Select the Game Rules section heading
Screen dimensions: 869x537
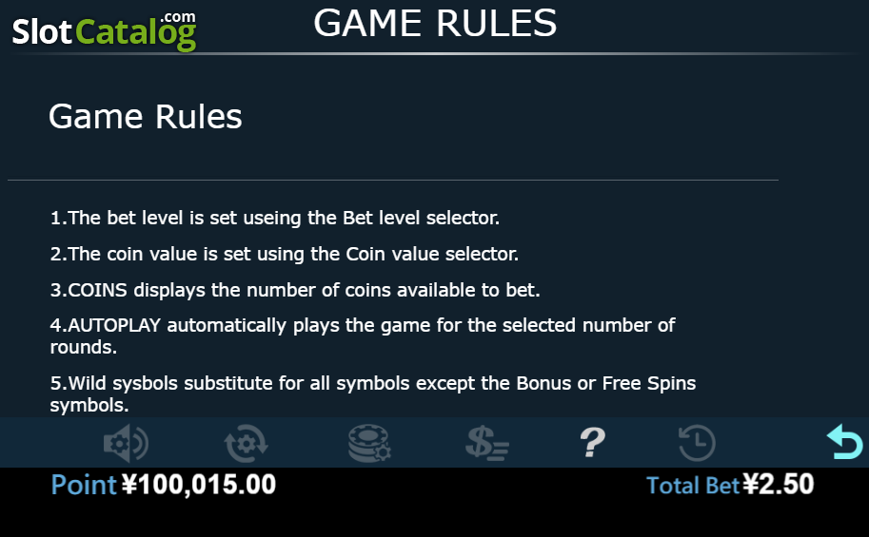click(x=146, y=117)
